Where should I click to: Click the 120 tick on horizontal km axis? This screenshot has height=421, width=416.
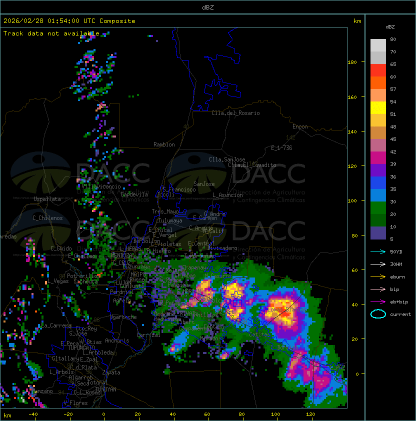[310, 414]
